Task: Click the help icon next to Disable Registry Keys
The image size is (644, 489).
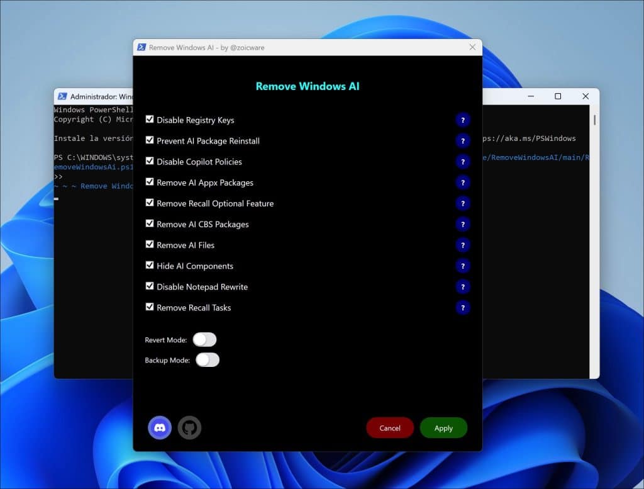Action: pyautogui.click(x=463, y=120)
